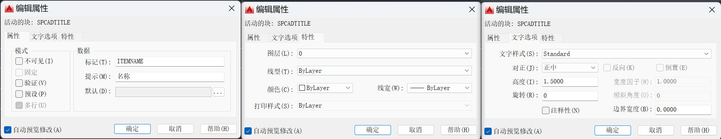This screenshot has height=139, width=721.
Task: Click AutoCAD logo icon in middle dialog title
Action: (x=250, y=10)
